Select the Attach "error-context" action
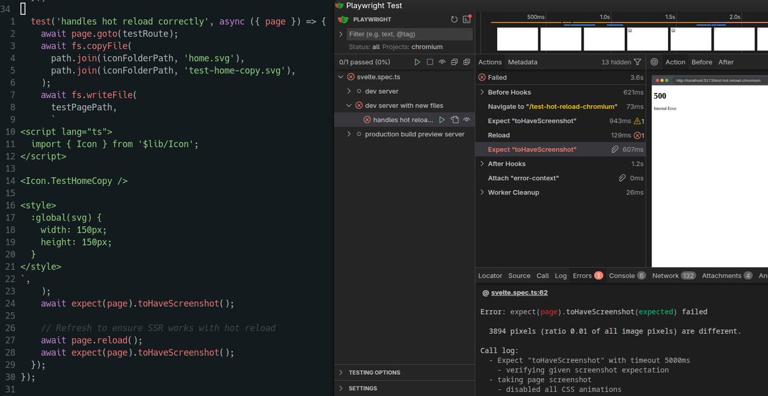The image size is (768, 396). [x=561, y=178]
